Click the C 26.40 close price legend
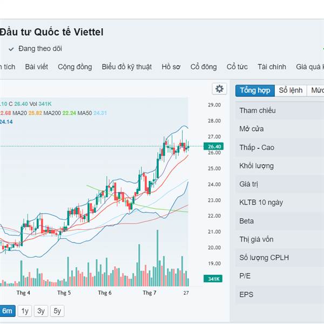This screenshot has width=324, height=324. [18, 104]
